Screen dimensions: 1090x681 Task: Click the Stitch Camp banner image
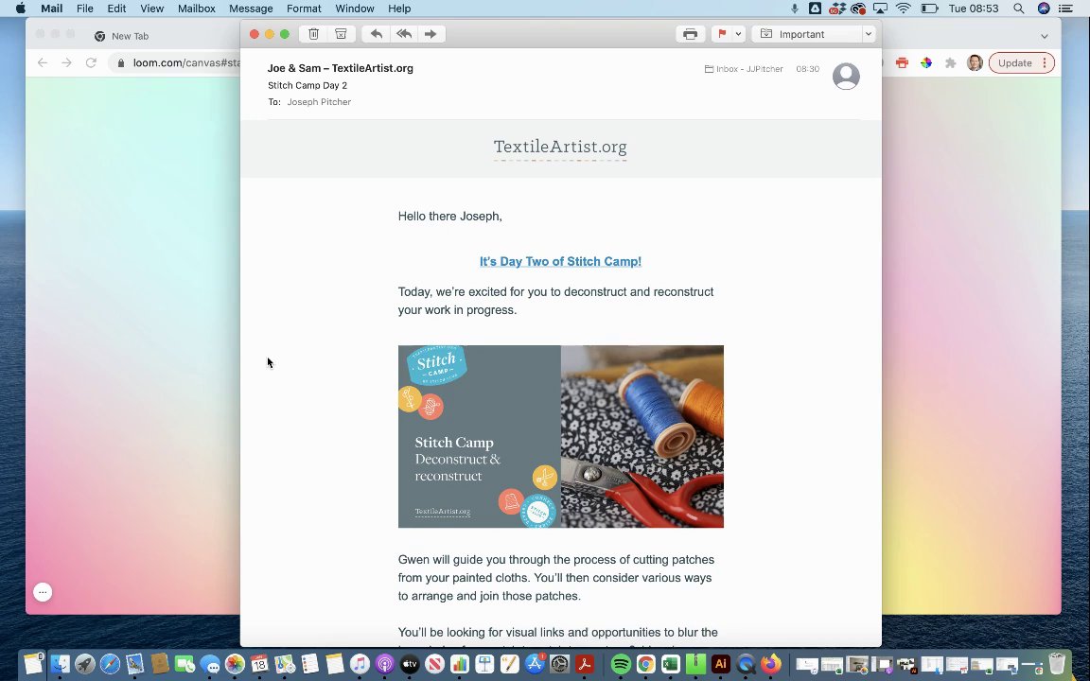pyautogui.click(x=561, y=436)
